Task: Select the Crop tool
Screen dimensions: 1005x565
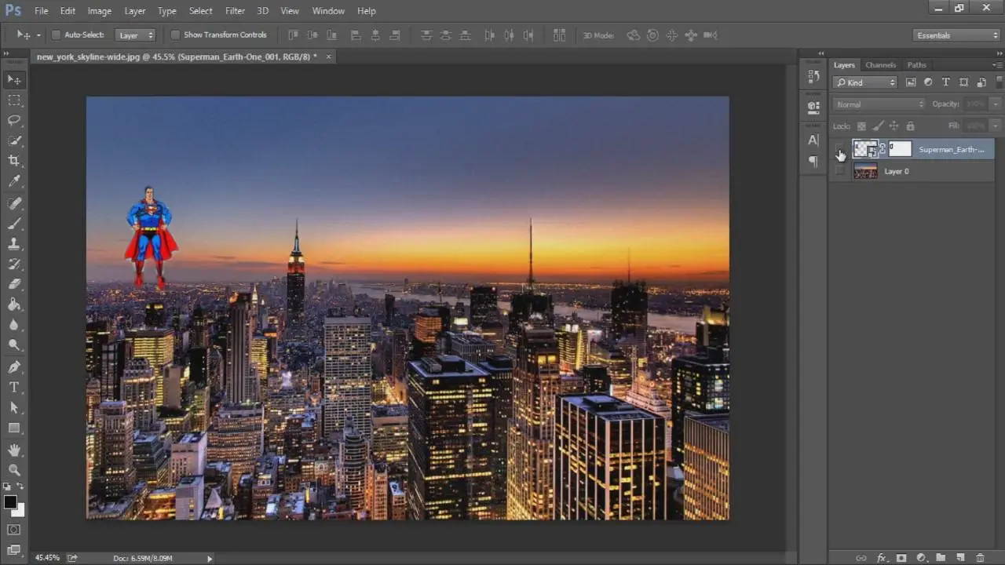Action: (x=14, y=161)
